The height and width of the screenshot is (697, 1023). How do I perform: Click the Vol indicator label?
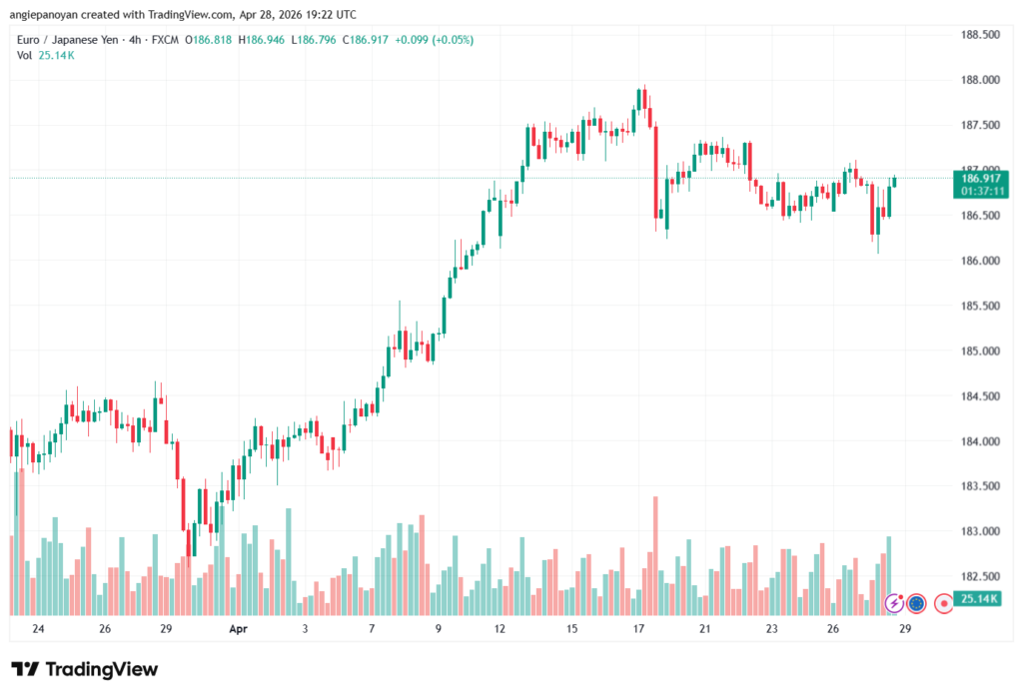pos(25,55)
